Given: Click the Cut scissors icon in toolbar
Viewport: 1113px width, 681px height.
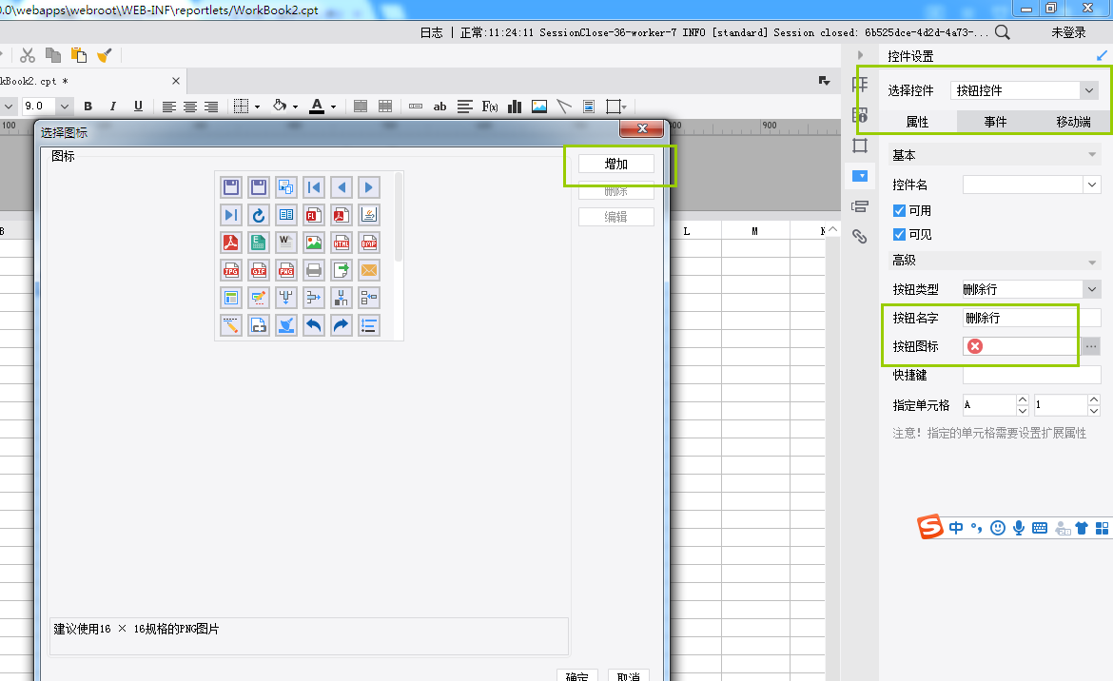Looking at the screenshot, I should point(28,56).
